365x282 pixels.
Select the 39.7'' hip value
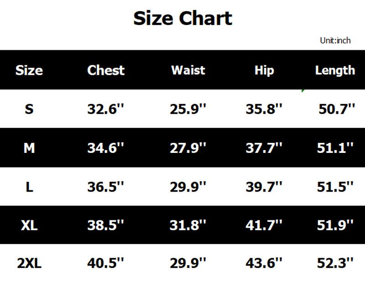click(264, 186)
